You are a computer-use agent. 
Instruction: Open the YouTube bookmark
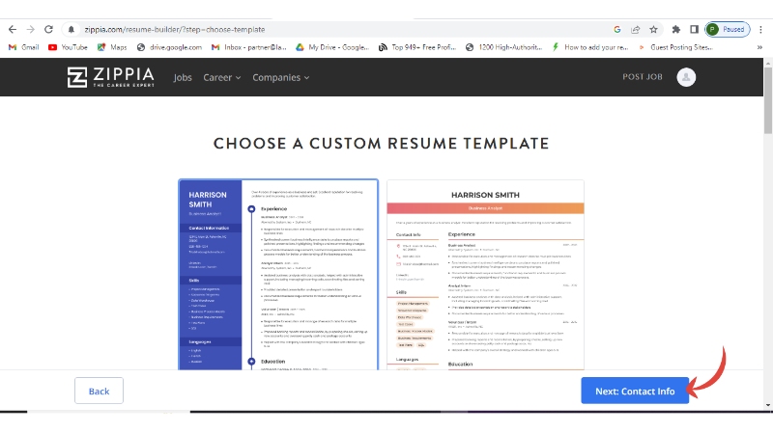[68, 46]
